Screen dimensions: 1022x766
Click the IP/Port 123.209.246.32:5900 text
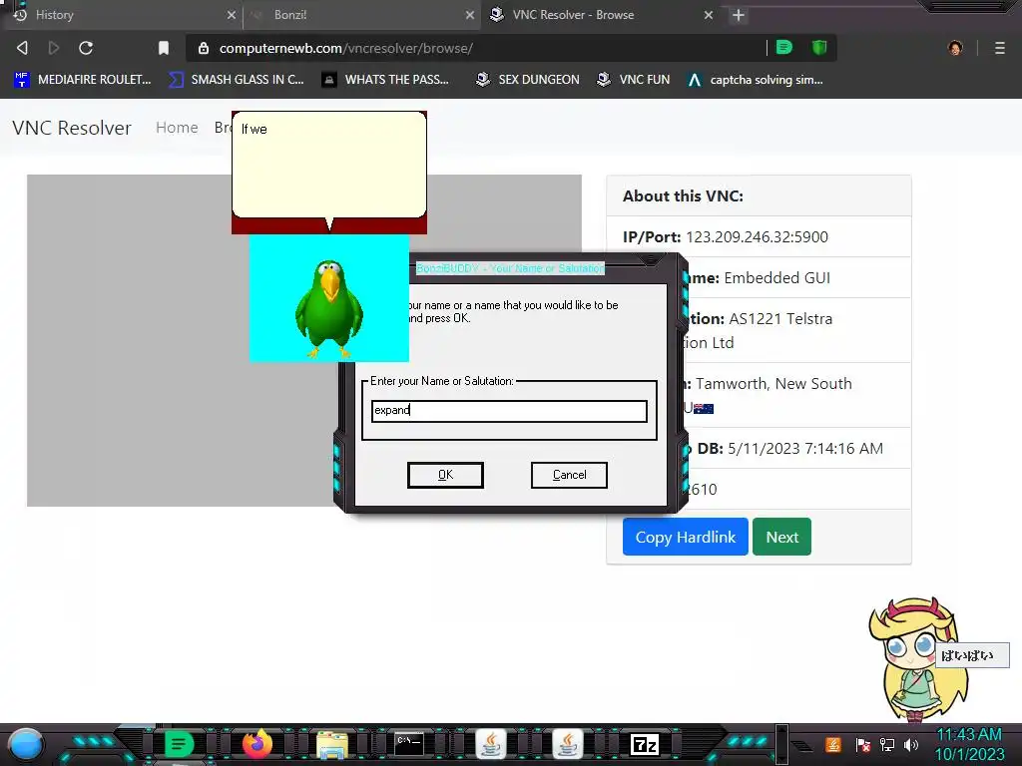(x=726, y=236)
